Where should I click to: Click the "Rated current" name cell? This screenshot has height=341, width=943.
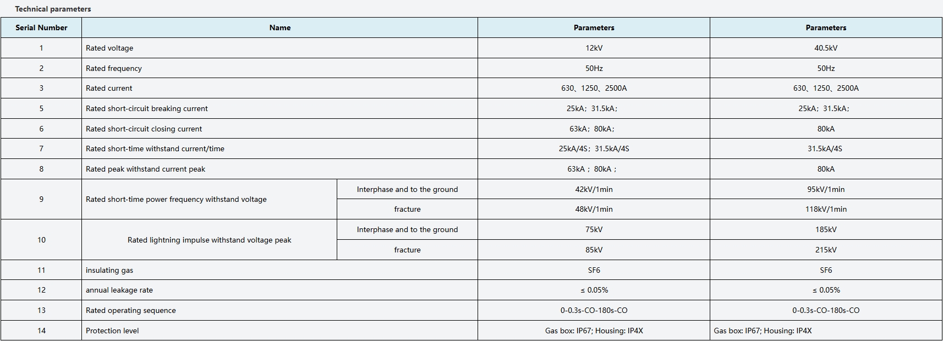tap(109, 88)
